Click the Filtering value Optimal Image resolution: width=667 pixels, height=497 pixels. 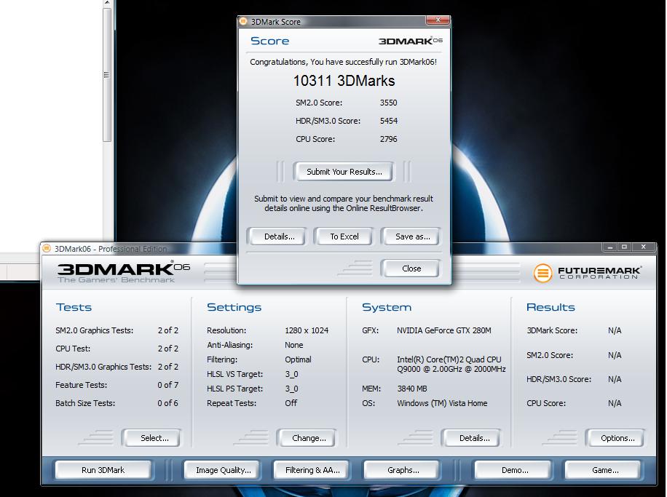298,359
